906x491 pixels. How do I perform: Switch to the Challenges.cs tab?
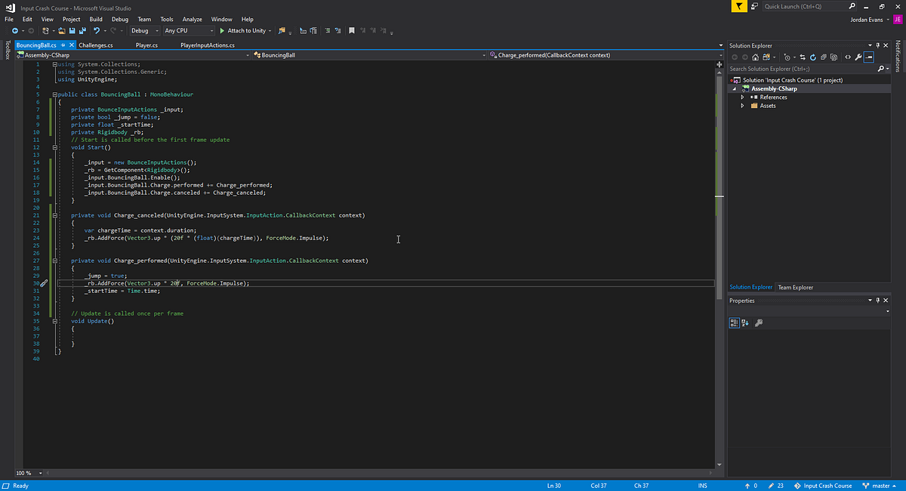(96, 45)
